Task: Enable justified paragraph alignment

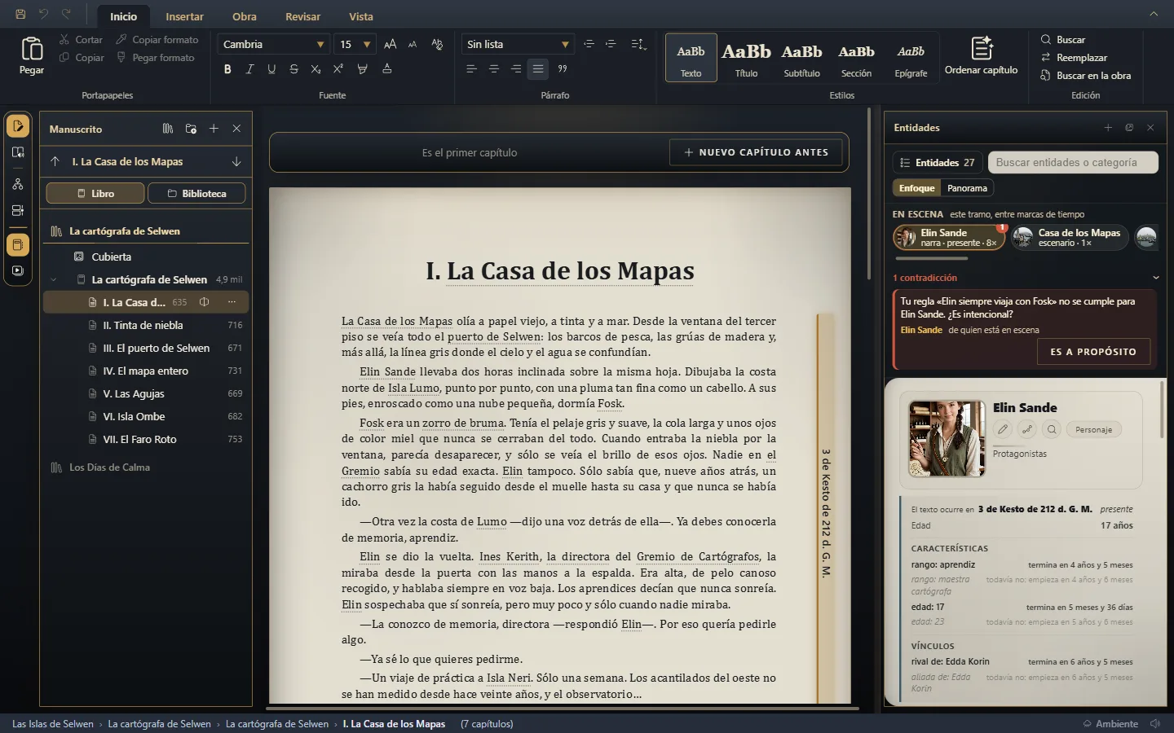Action: pos(538,68)
